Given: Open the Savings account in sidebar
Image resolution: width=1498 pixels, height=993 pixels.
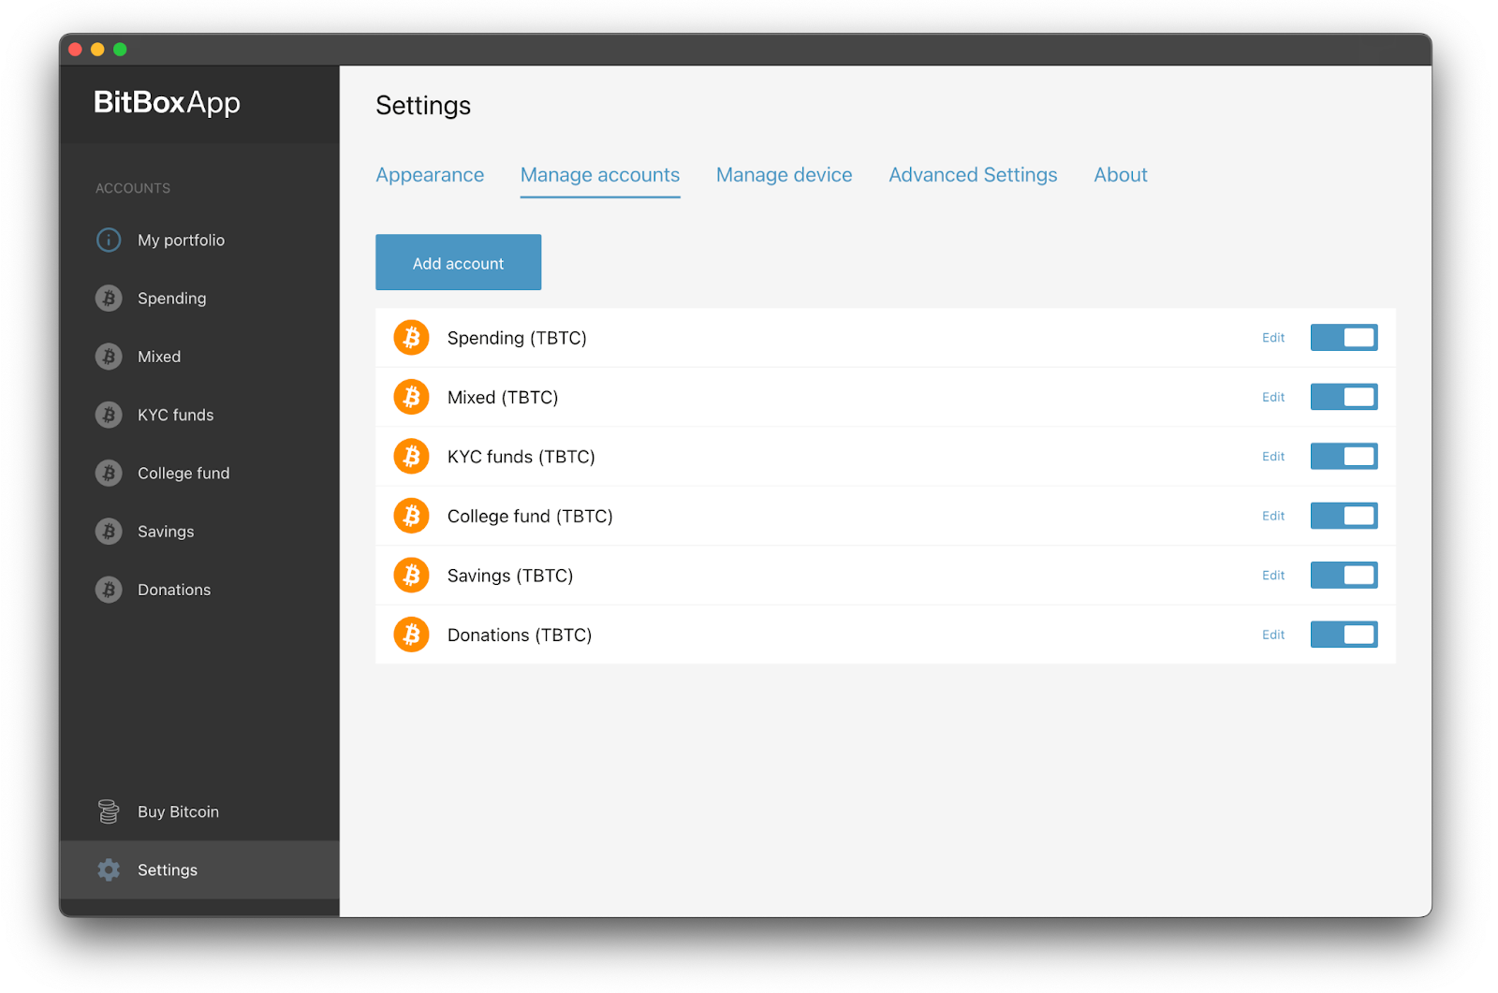Looking at the screenshot, I should (199, 532).
